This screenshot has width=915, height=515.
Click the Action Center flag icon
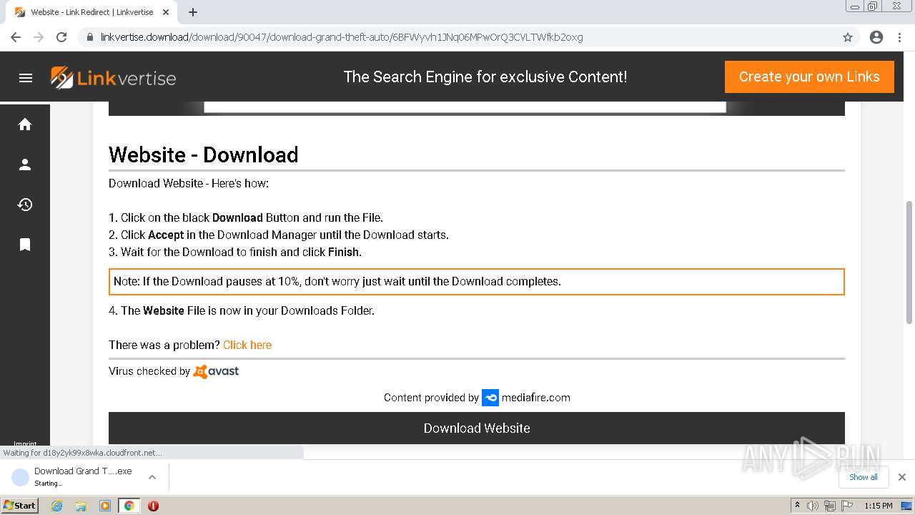pos(847,506)
